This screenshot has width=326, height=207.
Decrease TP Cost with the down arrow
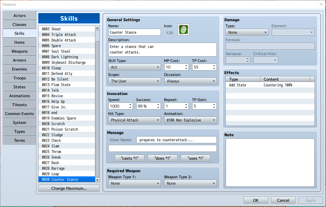click(x=214, y=69)
